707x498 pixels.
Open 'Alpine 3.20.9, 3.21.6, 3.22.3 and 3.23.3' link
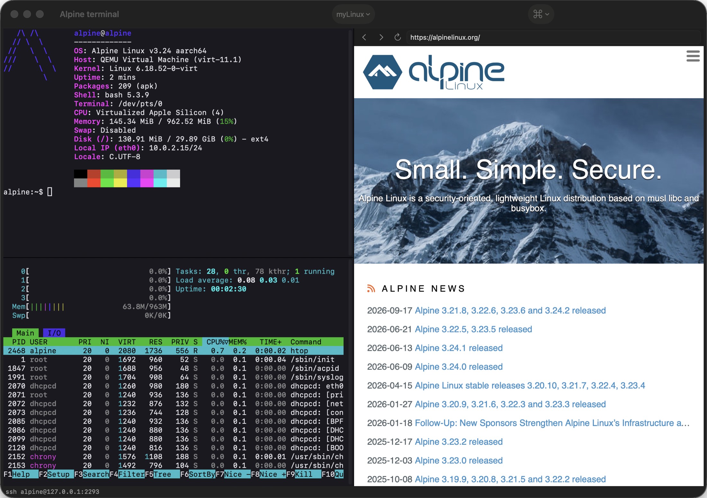pyautogui.click(x=510, y=404)
